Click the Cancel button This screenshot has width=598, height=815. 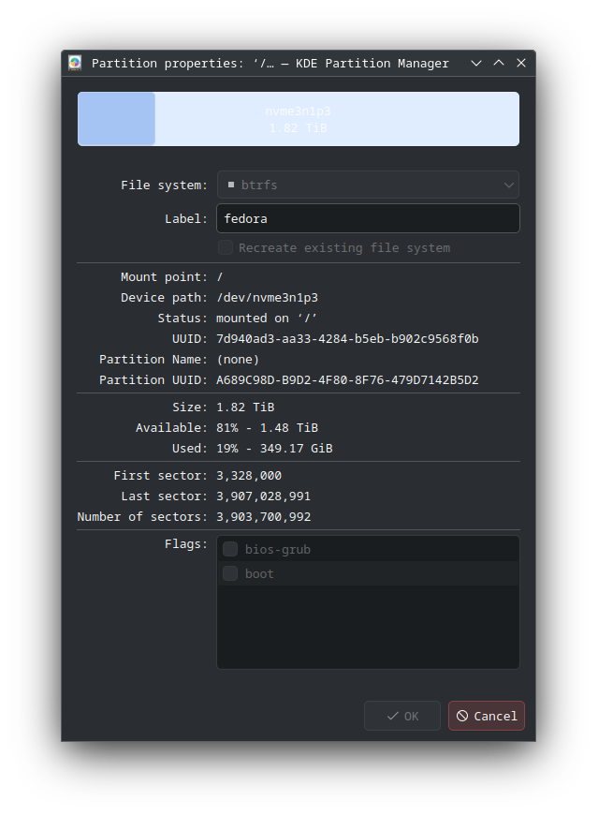(x=487, y=716)
